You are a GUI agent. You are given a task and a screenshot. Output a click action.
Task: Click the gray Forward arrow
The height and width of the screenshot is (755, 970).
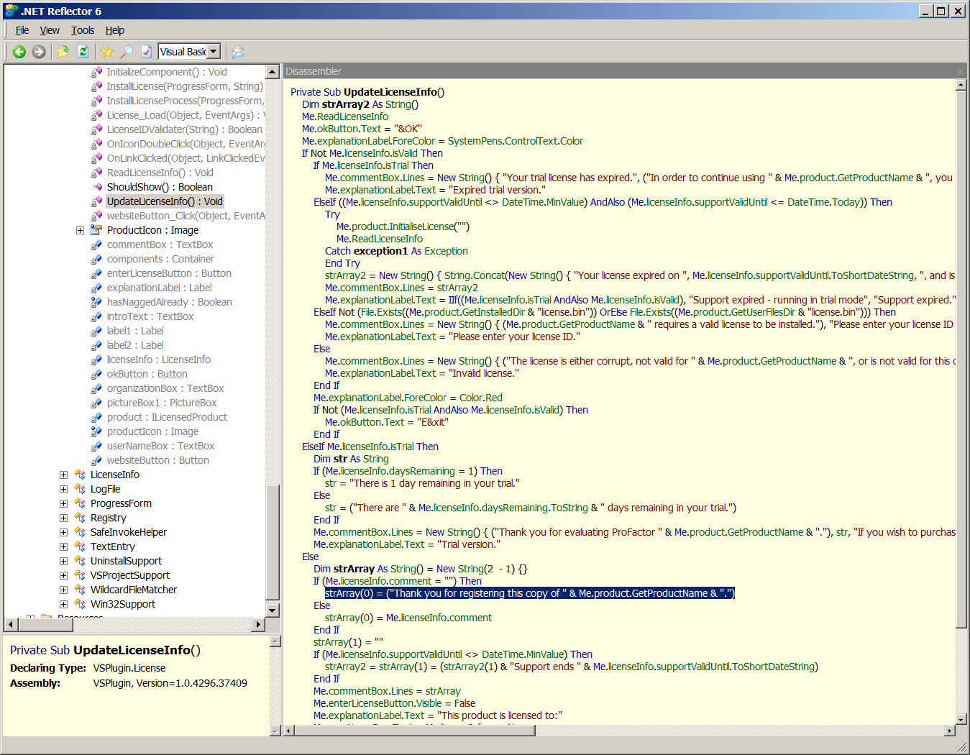[x=39, y=52]
